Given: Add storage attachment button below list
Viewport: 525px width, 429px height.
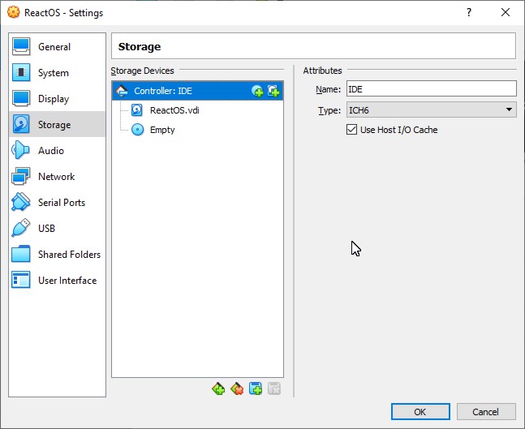Looking at the screenshot, I should pyautogui.click(x=256, y=388).
